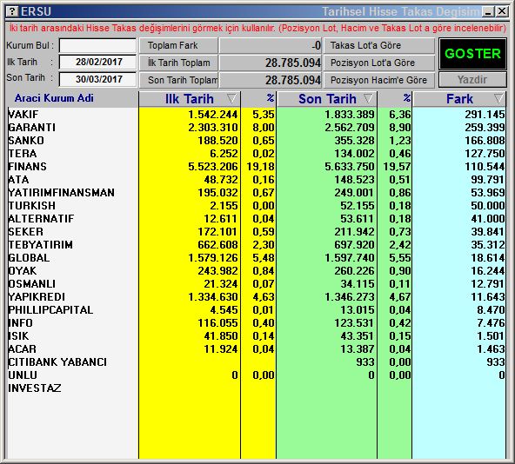This screenshot has width=515, height=464.
Task: Click the Son Tarih date field 30/03/2017
Action: pos(97,79)
